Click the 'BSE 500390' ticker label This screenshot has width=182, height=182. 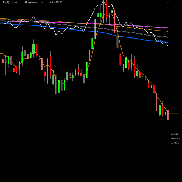[x=56, y=2]
